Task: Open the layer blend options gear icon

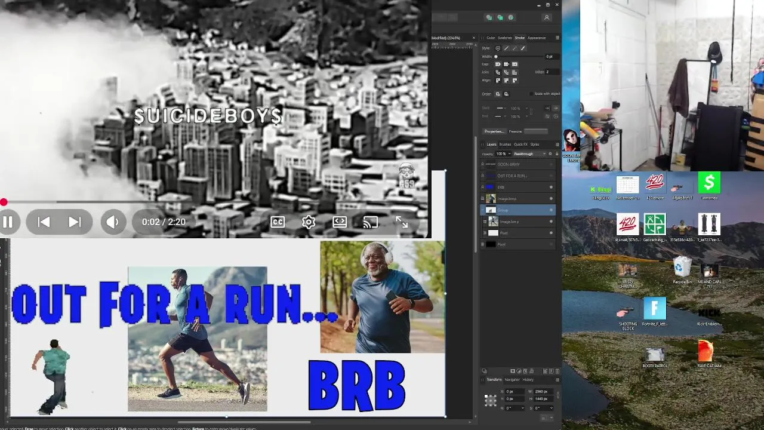Action: click(x=550, y=153)
